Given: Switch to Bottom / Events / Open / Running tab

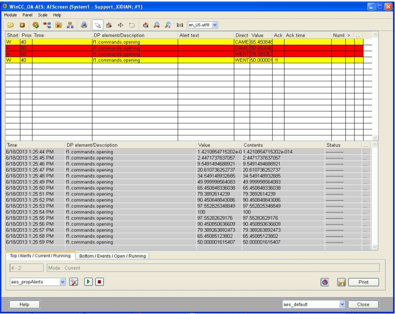Looking at the screenshot, I should point(112,256).
